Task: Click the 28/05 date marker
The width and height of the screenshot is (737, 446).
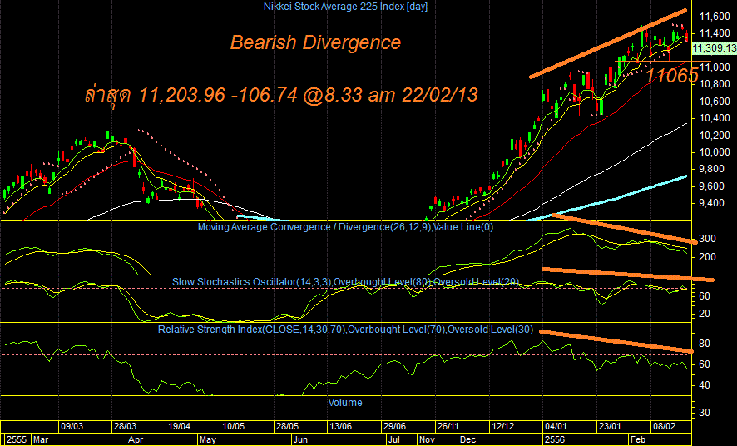Action: click(x=287, y=427)
